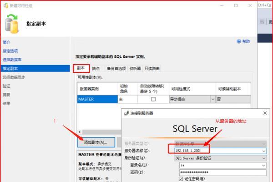Viewport: 273px width, 182px height.
Task: Click the 选择数据同步 step
Action: click(14, 77)
